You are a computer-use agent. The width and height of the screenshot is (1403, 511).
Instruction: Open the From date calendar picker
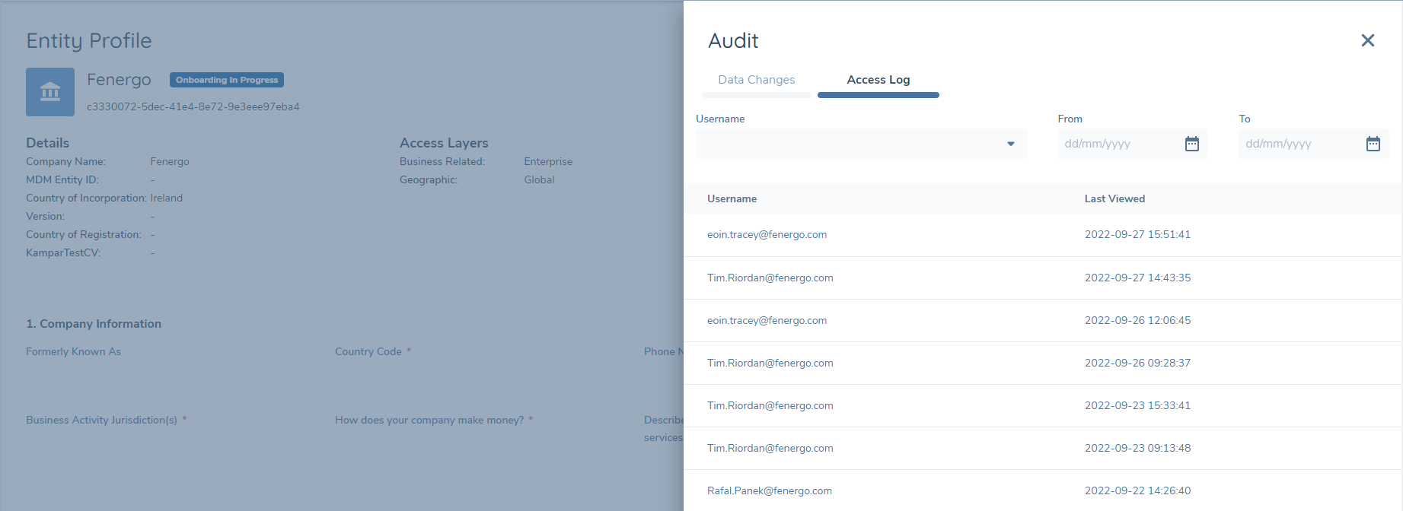[1191, 144]
